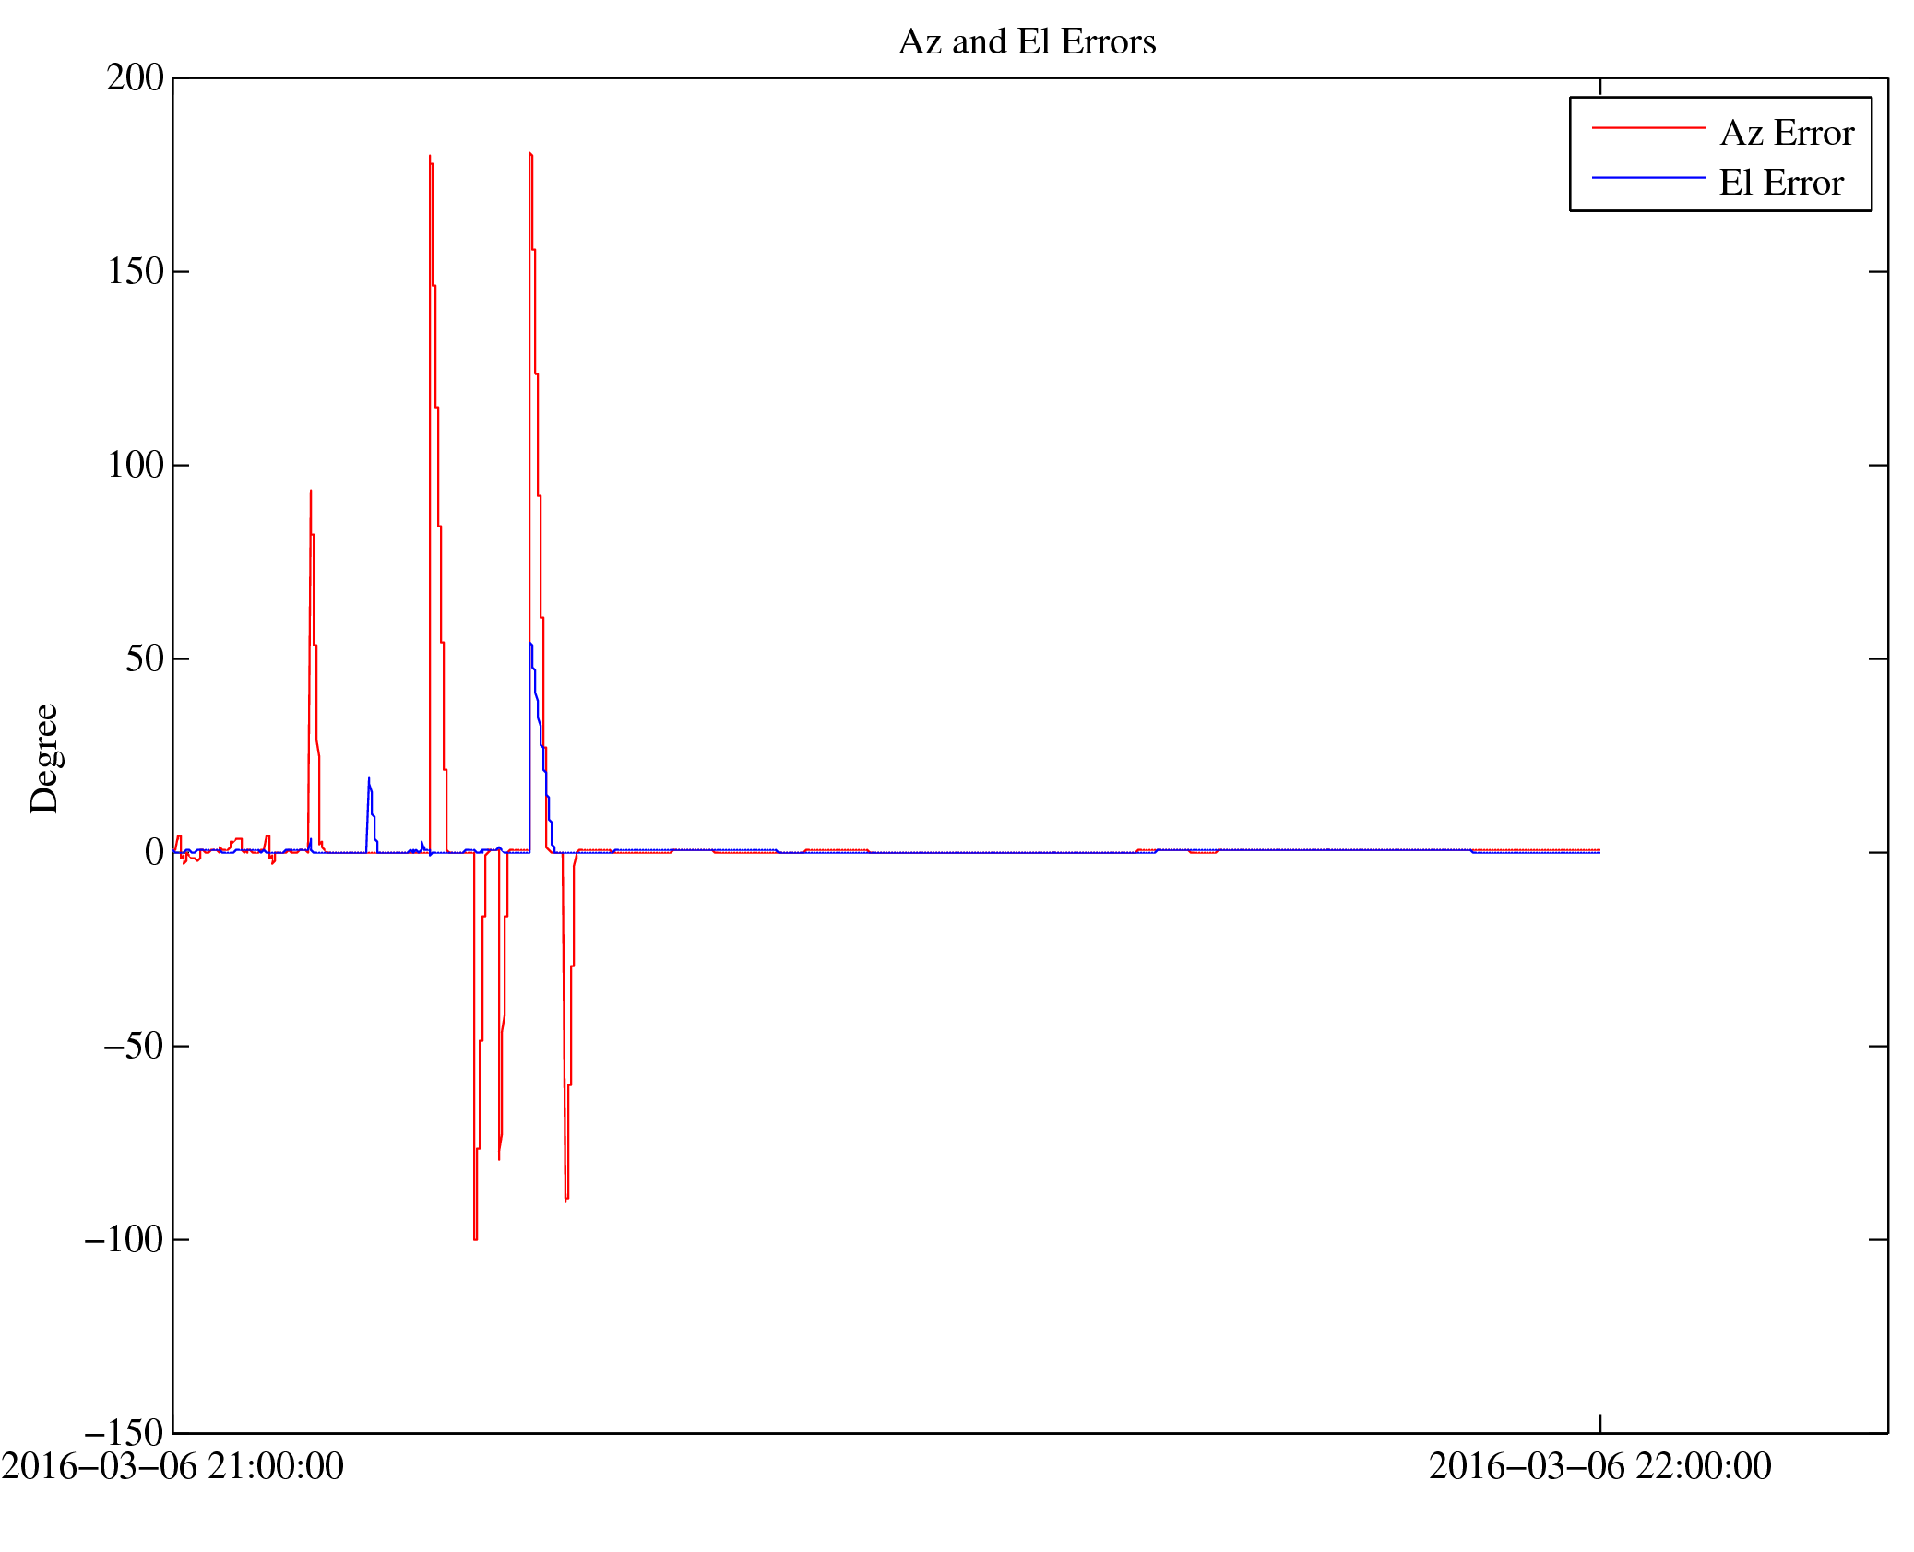Click the first red spike peak near 90

click(311, 492)
